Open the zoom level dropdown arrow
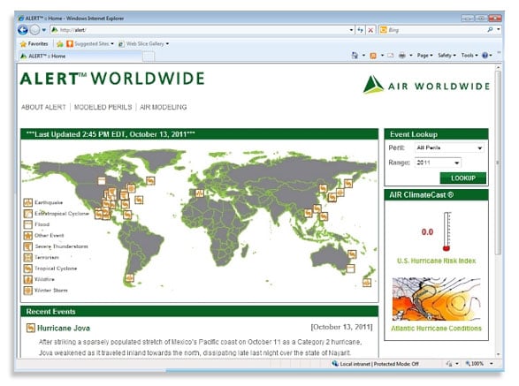Image resolution: width=519 pixels, height=386 pixels. tap(492, 364)
